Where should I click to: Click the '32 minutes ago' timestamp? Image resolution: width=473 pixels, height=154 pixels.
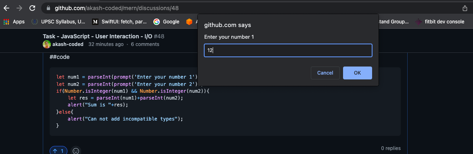coord(106,44)
